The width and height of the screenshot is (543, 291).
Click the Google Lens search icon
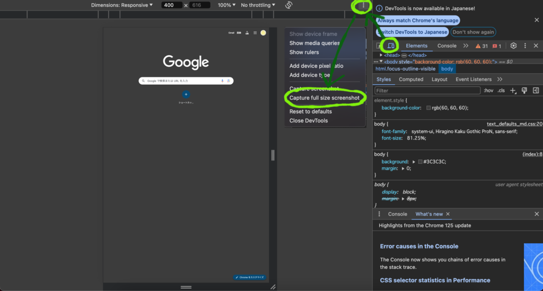[229, 81]
